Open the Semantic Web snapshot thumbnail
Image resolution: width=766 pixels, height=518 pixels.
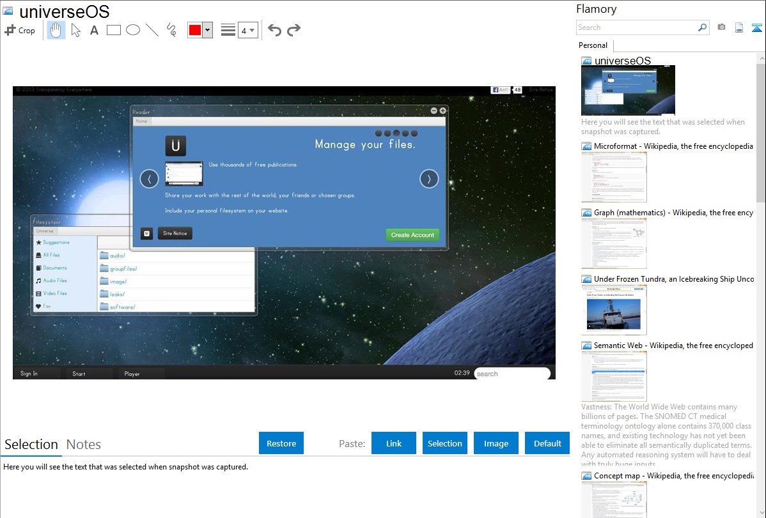[x=614, y=376]
